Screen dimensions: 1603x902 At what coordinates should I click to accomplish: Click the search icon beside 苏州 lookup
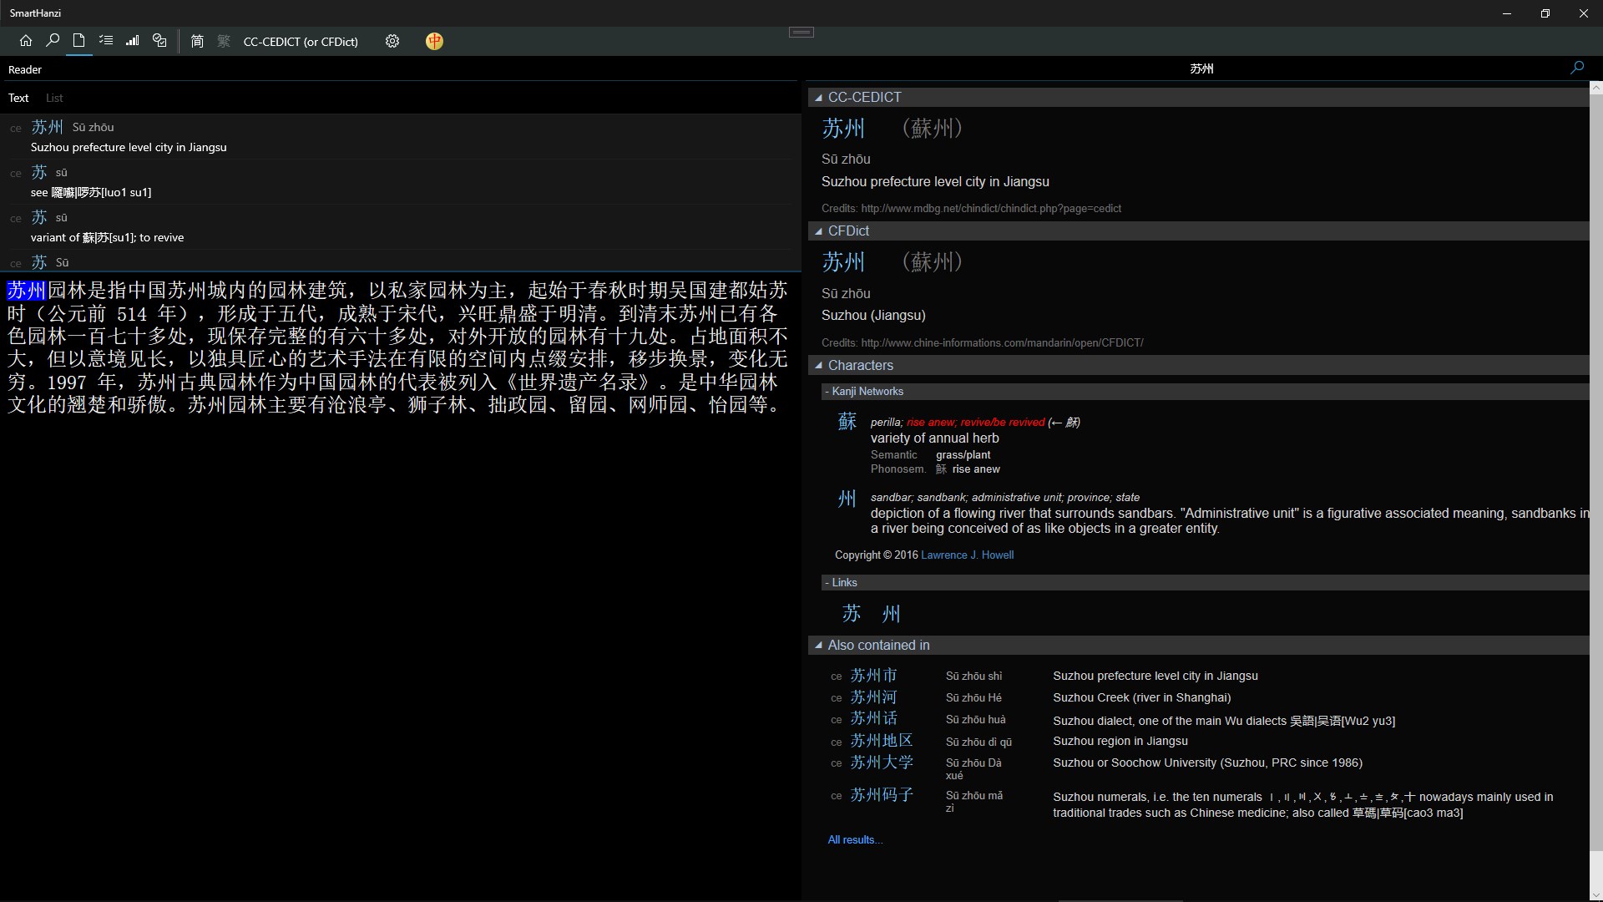(1576, 68)
